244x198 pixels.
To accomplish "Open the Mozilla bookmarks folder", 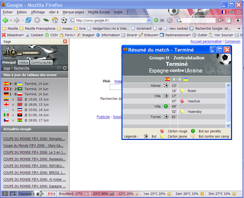I will [10, 29].
